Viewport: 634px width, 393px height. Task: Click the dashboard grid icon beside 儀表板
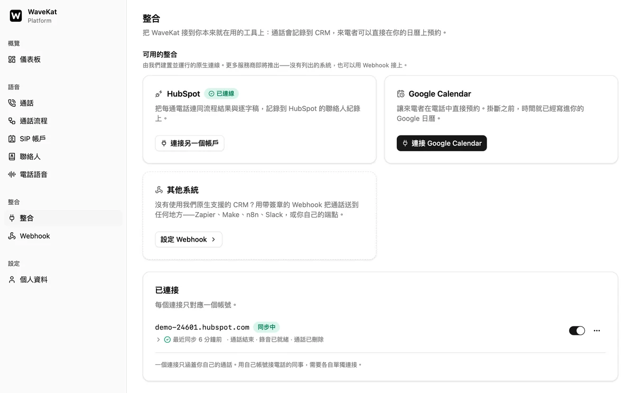pos(12,60)
